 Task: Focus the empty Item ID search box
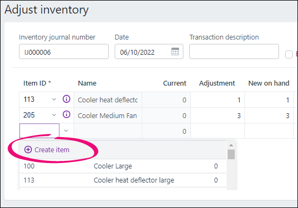pyautogui.click(x=39, y=131)
